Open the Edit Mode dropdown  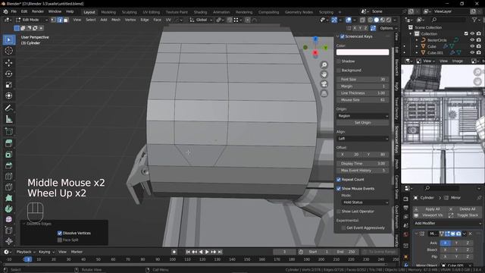(31, 20)
